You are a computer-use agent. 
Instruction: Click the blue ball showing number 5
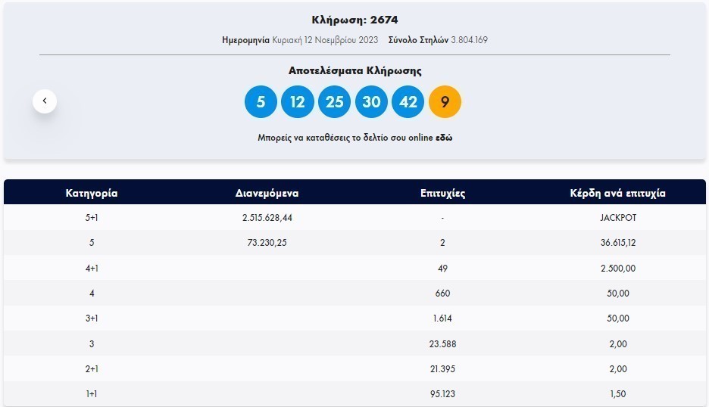click(x=261, y=102)
